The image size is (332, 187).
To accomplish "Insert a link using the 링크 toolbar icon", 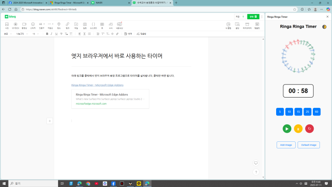I will coord(67,25).
